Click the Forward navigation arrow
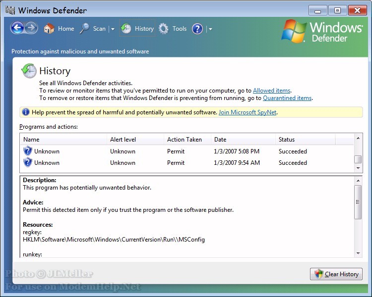Viewport: 372px width, 297px height. point(31,28)
